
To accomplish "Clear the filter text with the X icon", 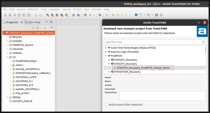I will 203,42.
